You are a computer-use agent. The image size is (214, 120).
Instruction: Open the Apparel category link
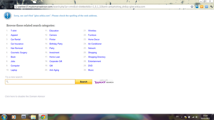[14, 35]
